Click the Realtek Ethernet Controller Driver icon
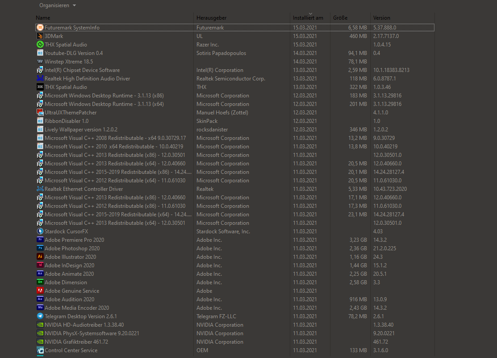Image resolution: width=497 pixels, height=358 pixels. click(x=40, y=189)
